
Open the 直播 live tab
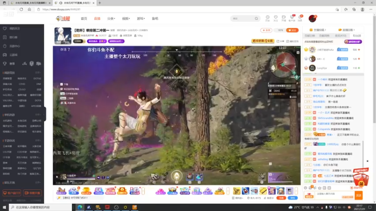click(x=97, y=18)
